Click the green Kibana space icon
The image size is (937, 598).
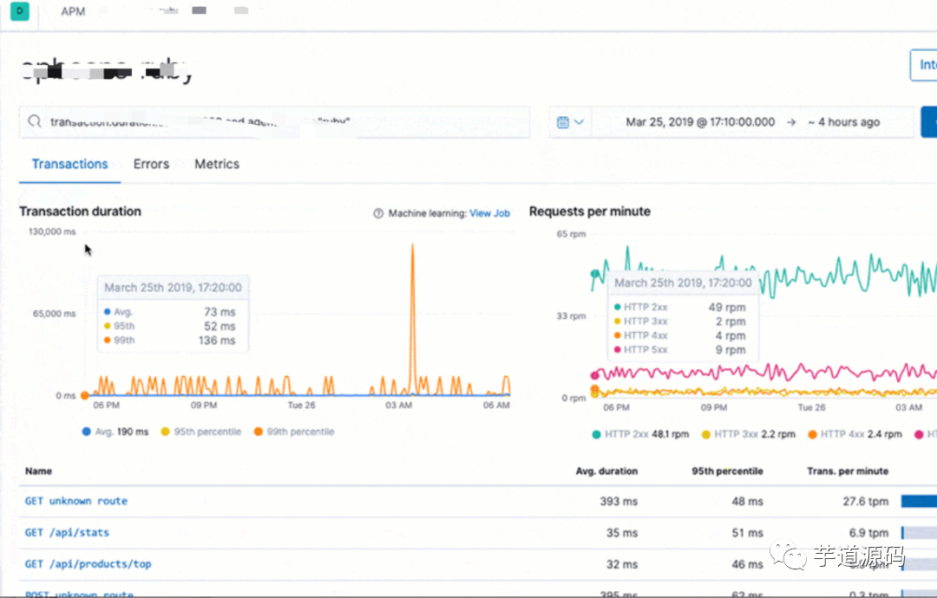(20, 10)
